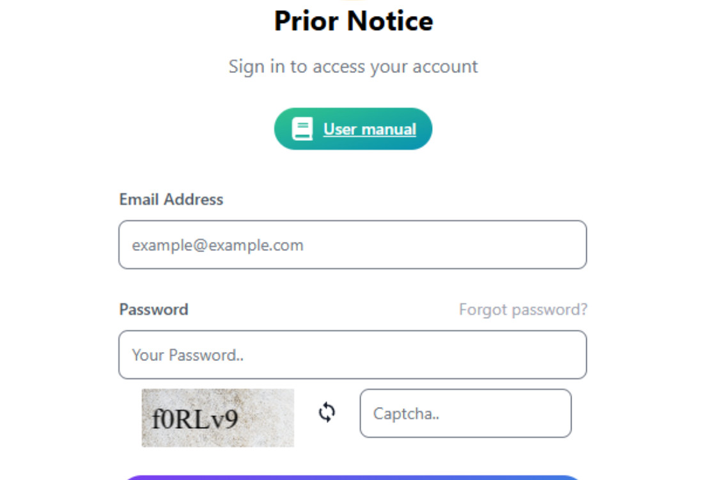Select the Captcha text entry box
The height and width of the screenshot is (480, 716).
pyautogui.click(x=465, y=413)
